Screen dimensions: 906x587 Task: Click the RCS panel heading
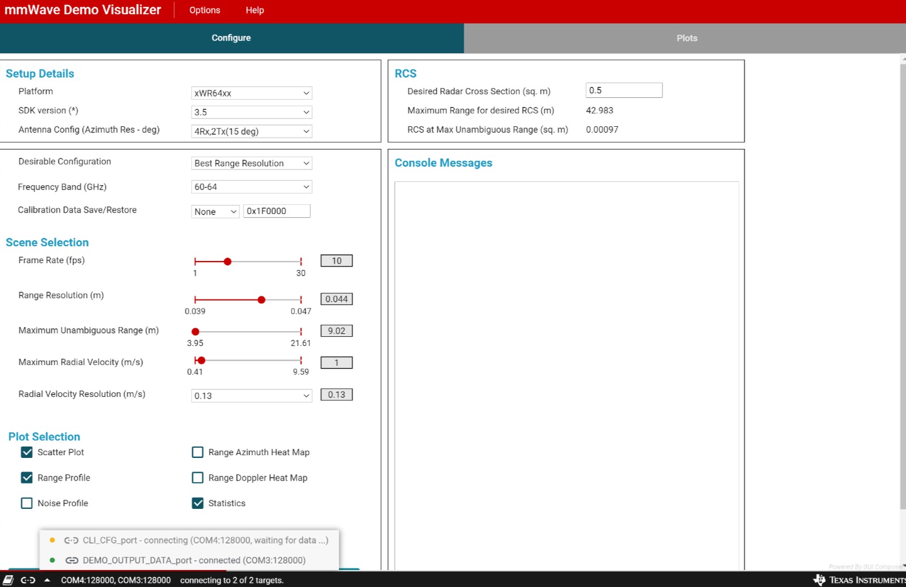[405, 74]
